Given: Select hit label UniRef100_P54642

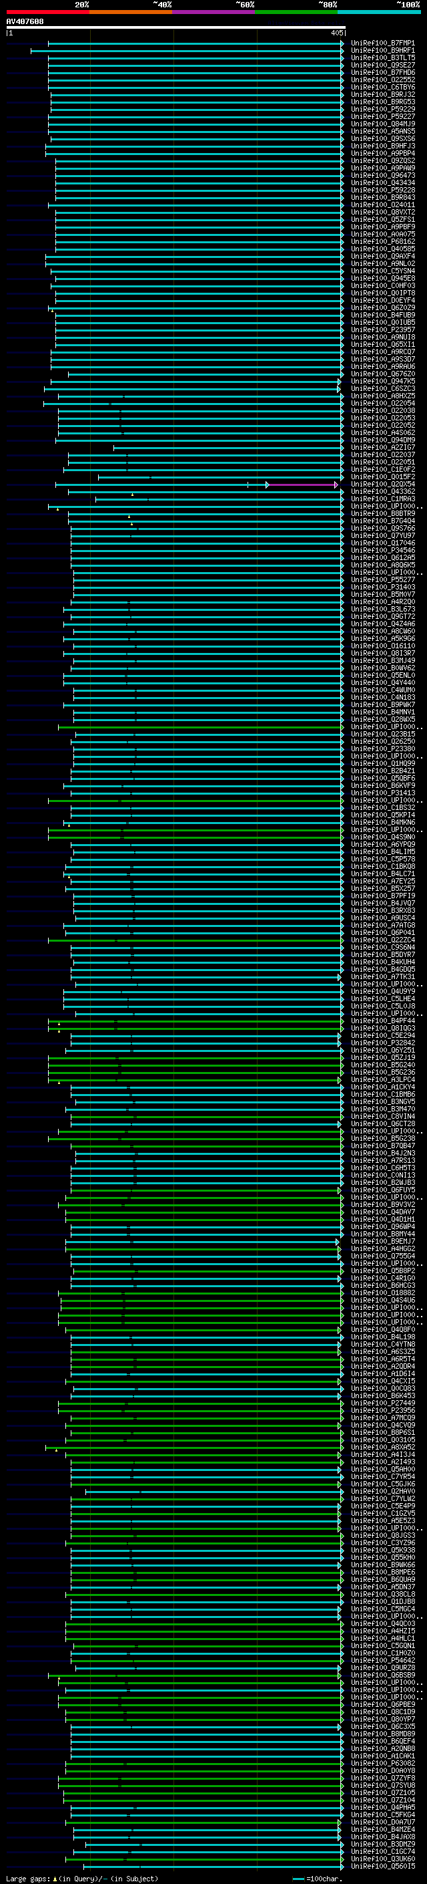Looking at the screenshot, I should (382, 1660).
